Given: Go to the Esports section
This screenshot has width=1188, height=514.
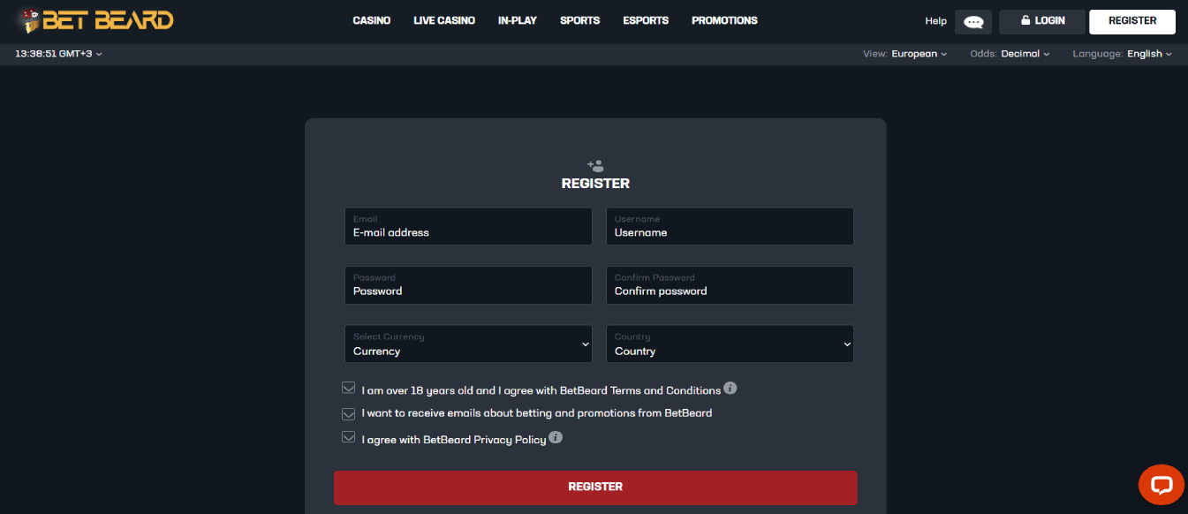Looking at the screenshot, I should (x=646, y=20).
